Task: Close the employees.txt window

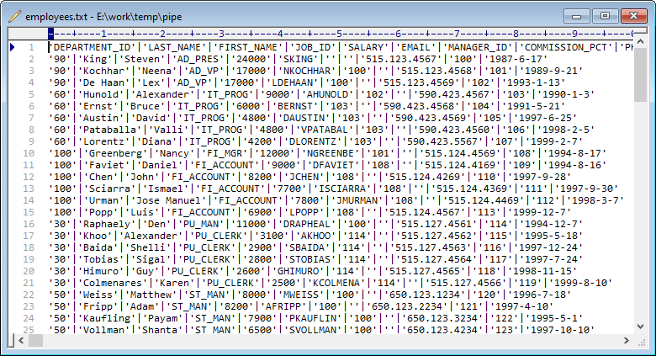Action: [632, 15]
